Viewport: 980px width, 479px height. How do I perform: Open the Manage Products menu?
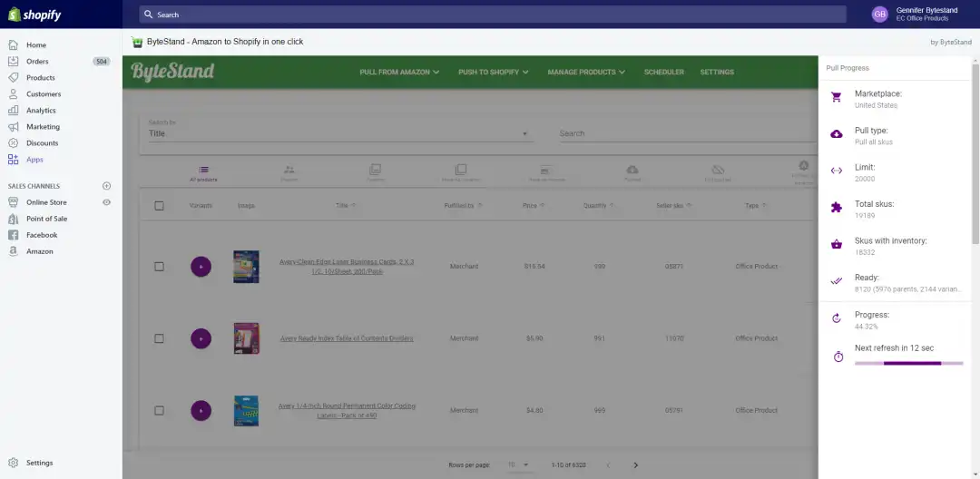point(586,72)
